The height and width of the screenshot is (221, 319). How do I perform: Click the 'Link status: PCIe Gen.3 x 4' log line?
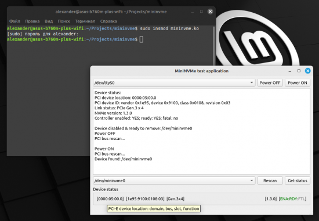[x=119, y=108]
